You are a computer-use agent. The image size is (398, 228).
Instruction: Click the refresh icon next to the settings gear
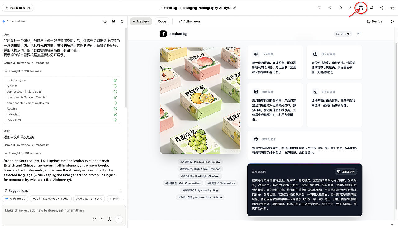click(x=122, y=21)
